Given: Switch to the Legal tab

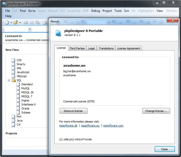Looking at the screenshot, I should [x=92, y=48].
